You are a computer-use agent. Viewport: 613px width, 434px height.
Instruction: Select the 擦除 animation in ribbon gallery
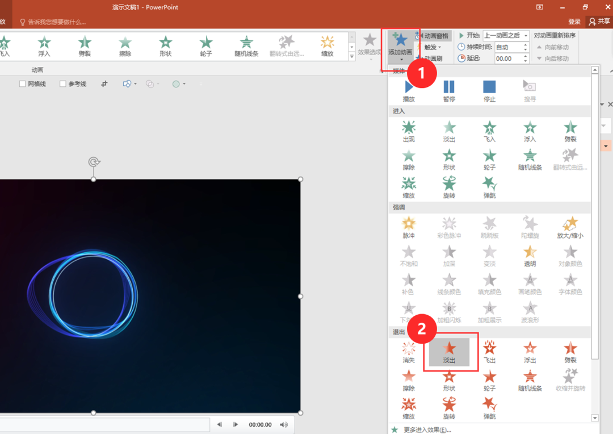[125, 46]
